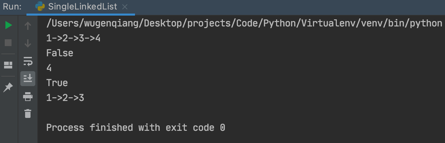Click the Python icon on the run tab

pos(40,6)
